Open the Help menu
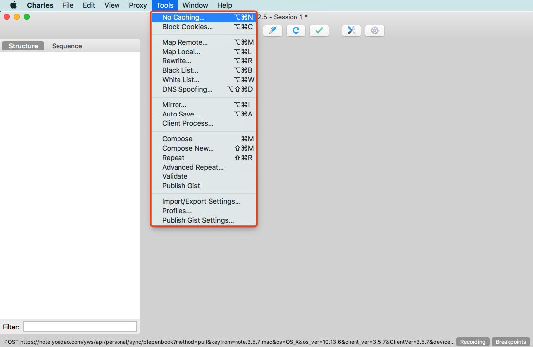This screenshot has height=347, width=533. [x=224, y=5]
